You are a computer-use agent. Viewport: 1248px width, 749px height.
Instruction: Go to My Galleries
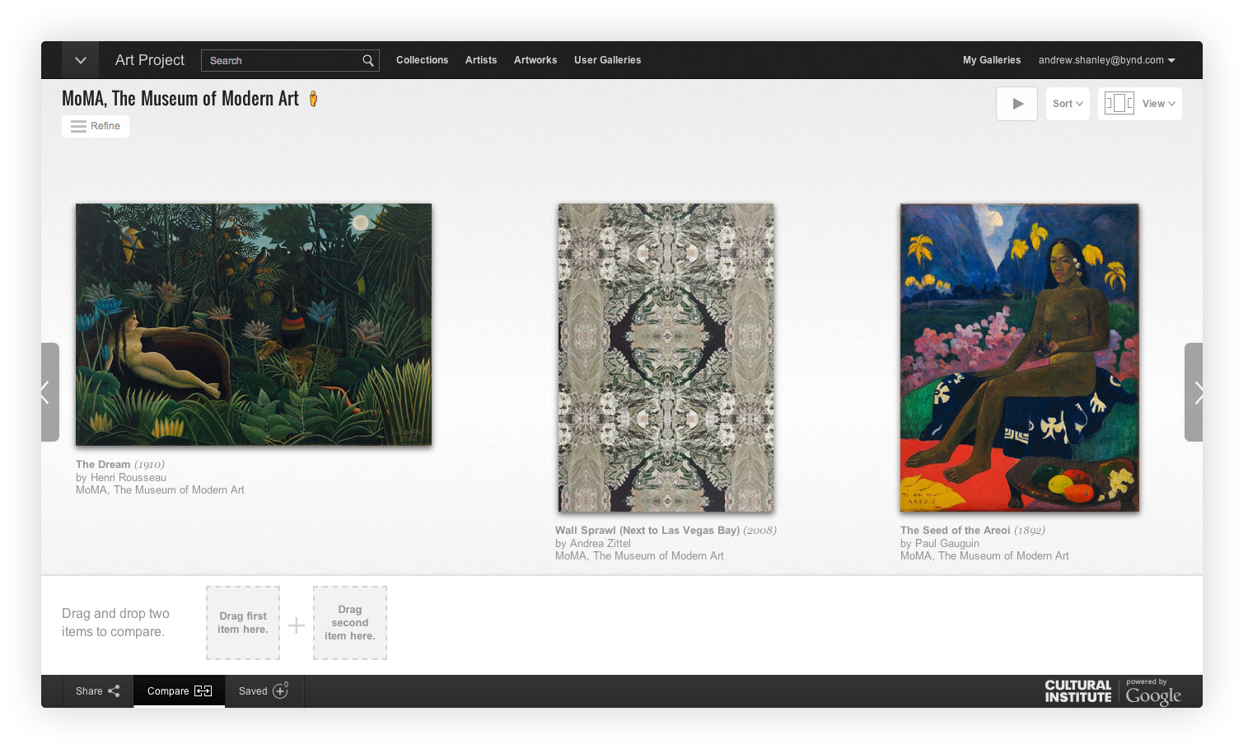tap(992, 60)
